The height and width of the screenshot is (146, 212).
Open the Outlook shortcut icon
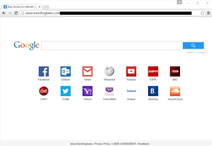[x=65, y=71]
